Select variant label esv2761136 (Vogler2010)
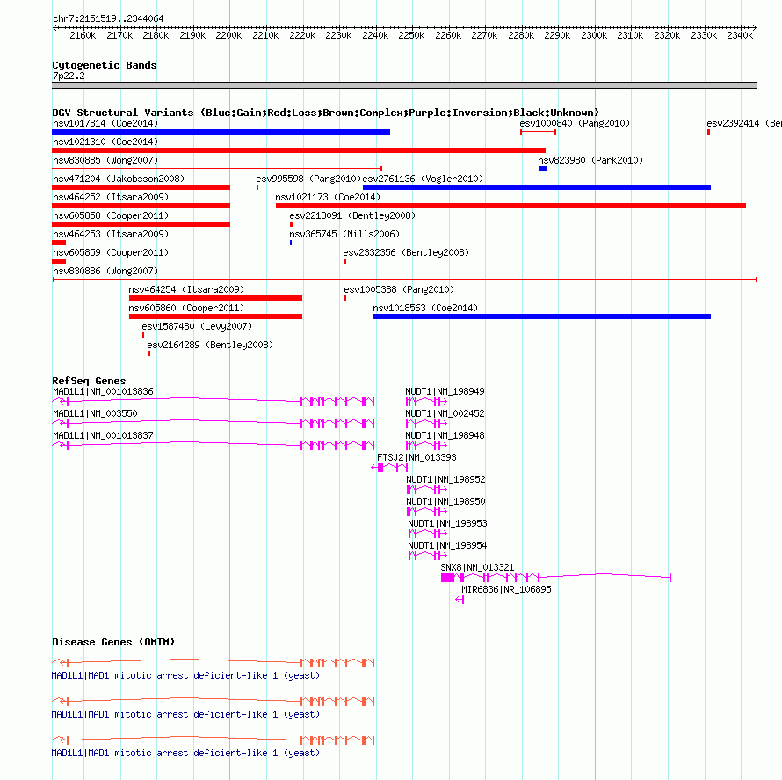Screen dimensions: 782x780 tap(423, 179)
